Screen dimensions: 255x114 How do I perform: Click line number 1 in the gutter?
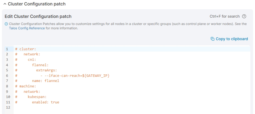tap(7, 49)
